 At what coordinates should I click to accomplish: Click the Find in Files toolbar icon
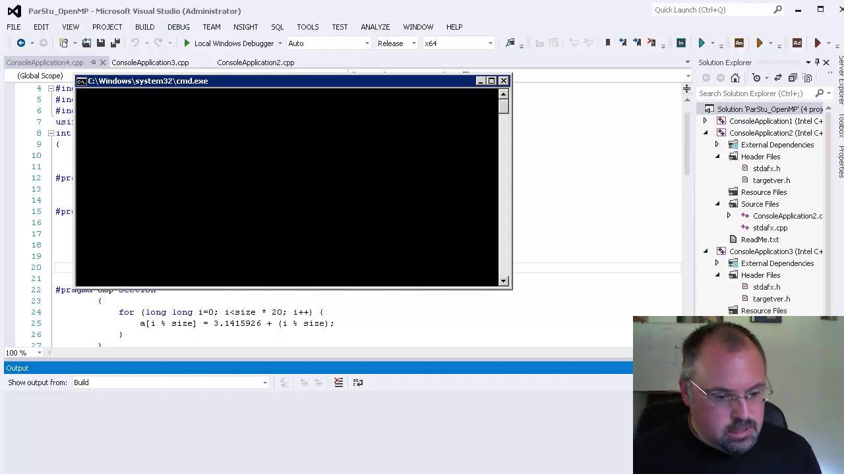[x=510, y=43]
